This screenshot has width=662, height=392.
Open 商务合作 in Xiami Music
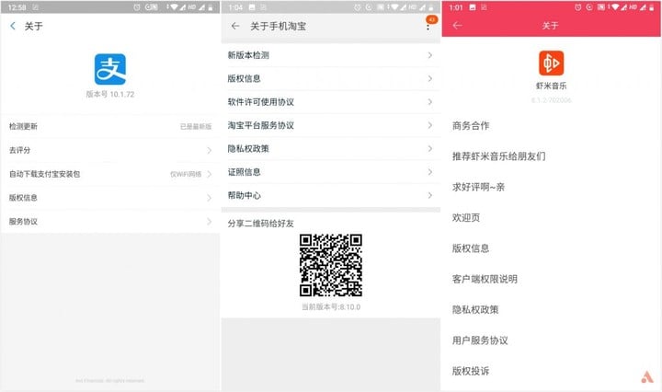(x=471, y=125)
